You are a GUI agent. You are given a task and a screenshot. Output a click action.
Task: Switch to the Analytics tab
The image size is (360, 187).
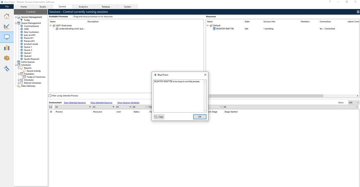point(83,6)
